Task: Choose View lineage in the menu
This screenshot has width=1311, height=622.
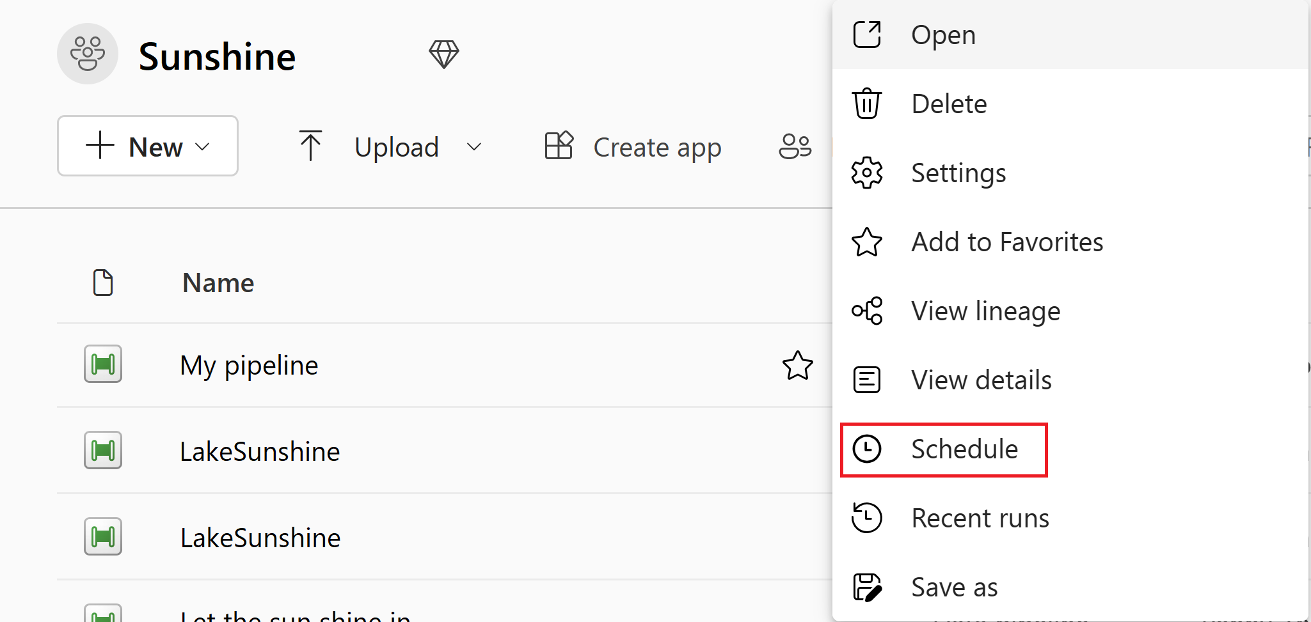Action: [985, 311]
